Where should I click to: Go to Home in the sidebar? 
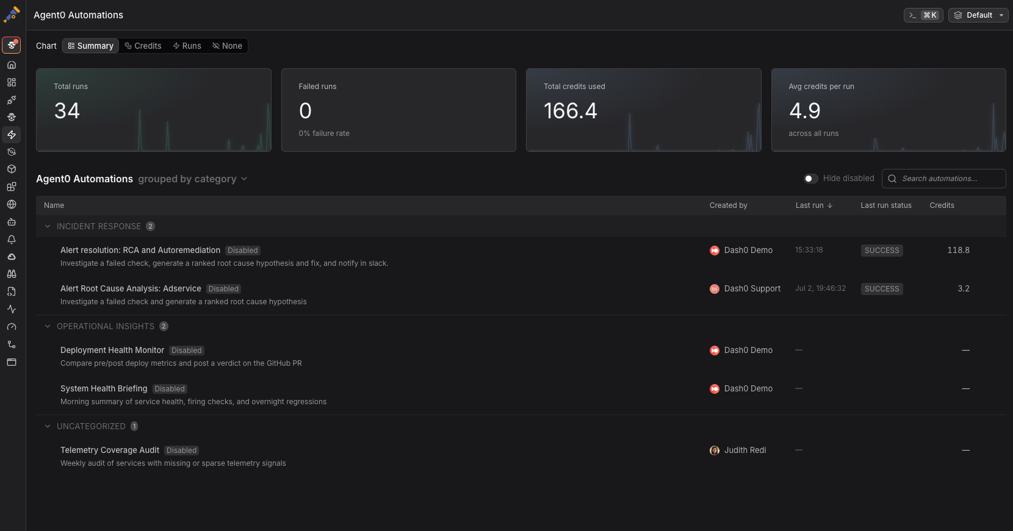pos(12,65)
